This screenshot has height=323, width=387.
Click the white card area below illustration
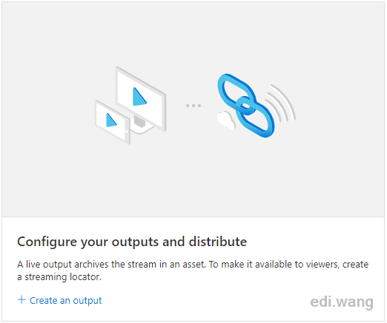coord(193,269)
